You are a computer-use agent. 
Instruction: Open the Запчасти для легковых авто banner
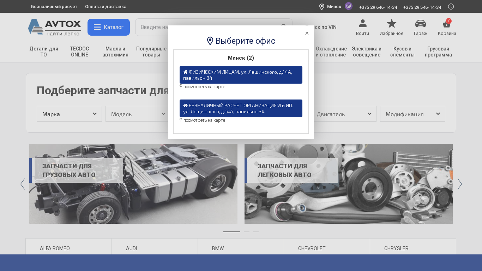(x=349, y=184)
